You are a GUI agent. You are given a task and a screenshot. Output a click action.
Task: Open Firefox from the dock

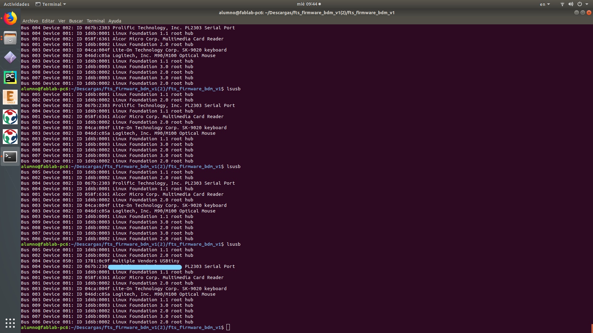point(10,18)
